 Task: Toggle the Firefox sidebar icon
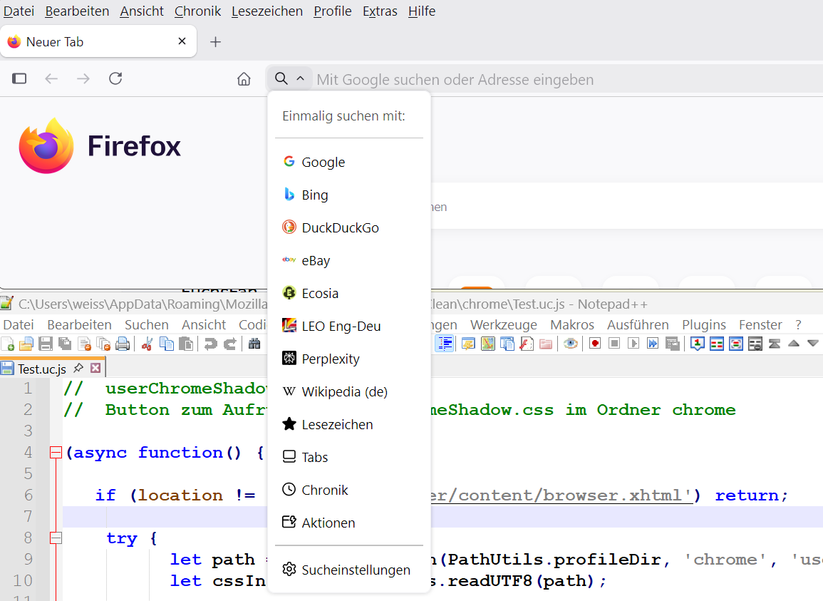19,79
